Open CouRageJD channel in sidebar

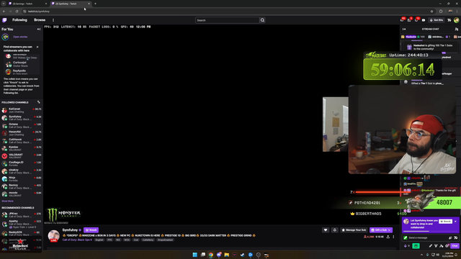[x=22, y=163]
